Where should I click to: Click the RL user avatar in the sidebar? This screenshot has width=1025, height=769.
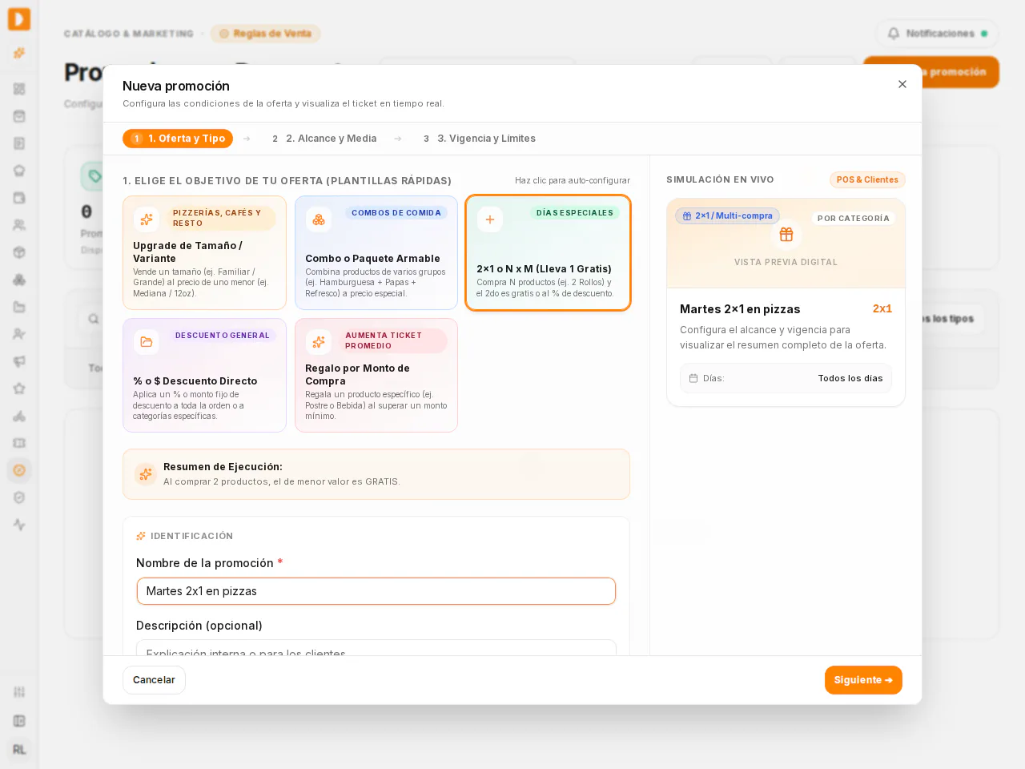[19, 750]
